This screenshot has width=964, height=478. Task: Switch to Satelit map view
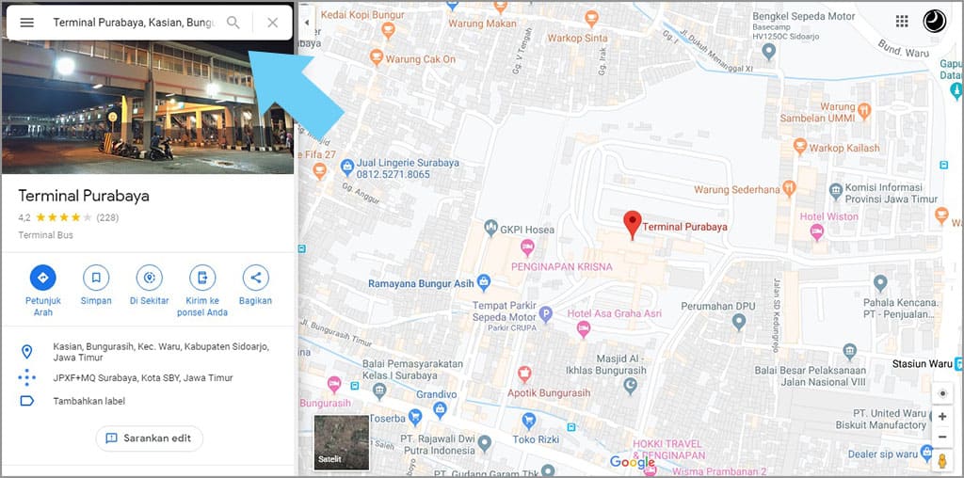coord(341,442)
